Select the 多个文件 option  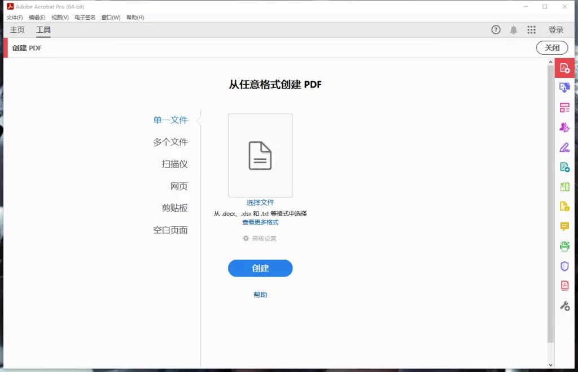click(x=170, y=142)
